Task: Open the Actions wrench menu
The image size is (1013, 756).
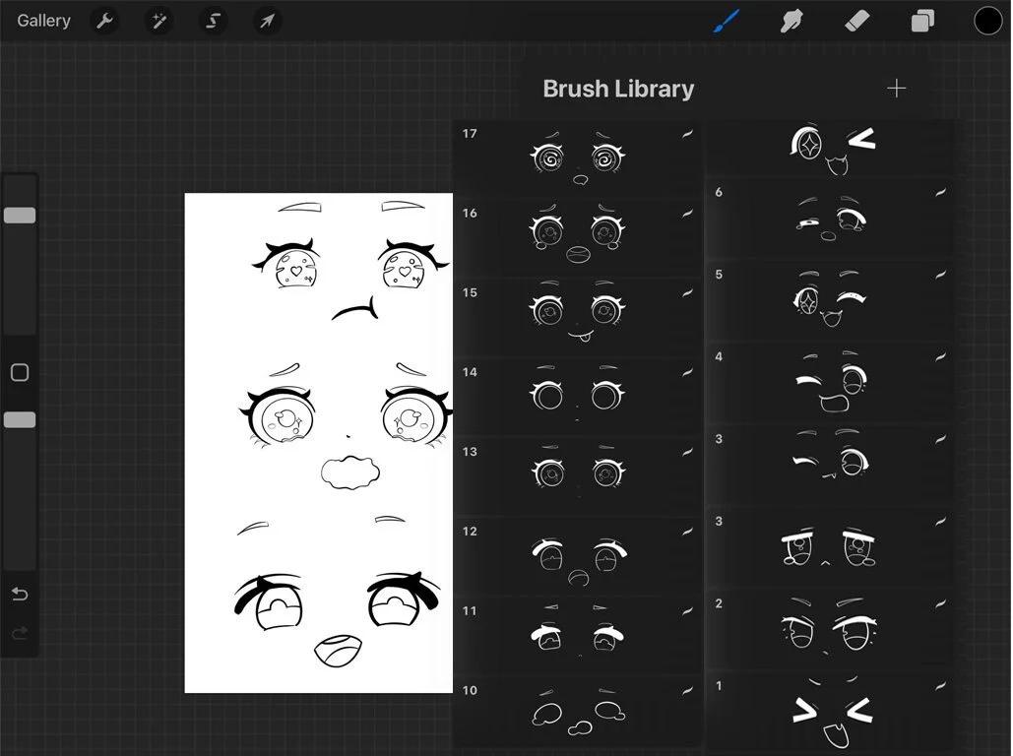Action: pos(104,22)
